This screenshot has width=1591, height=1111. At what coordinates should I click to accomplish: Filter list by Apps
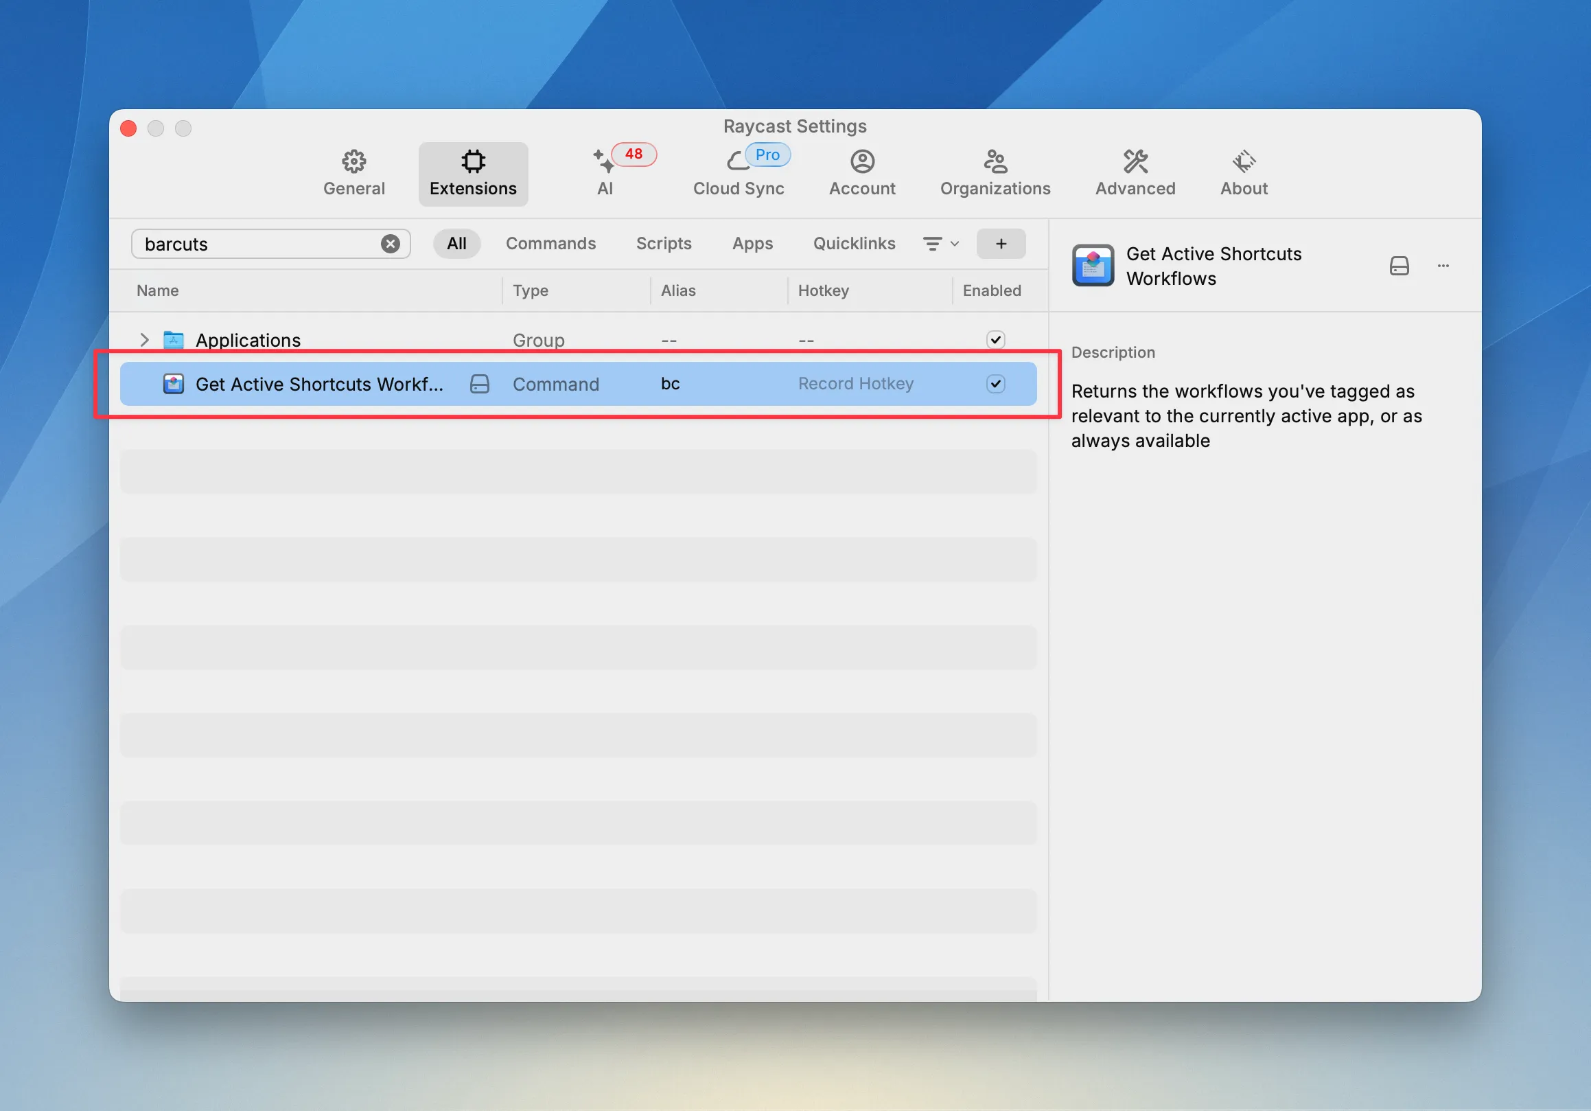[x=752, y=243]
